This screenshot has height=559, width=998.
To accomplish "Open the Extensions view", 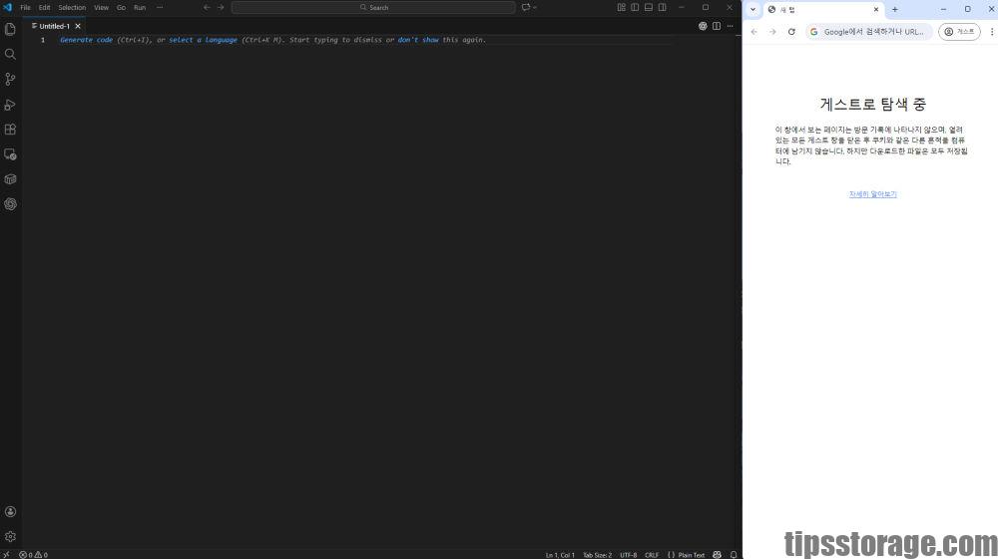I will [10, 130].
